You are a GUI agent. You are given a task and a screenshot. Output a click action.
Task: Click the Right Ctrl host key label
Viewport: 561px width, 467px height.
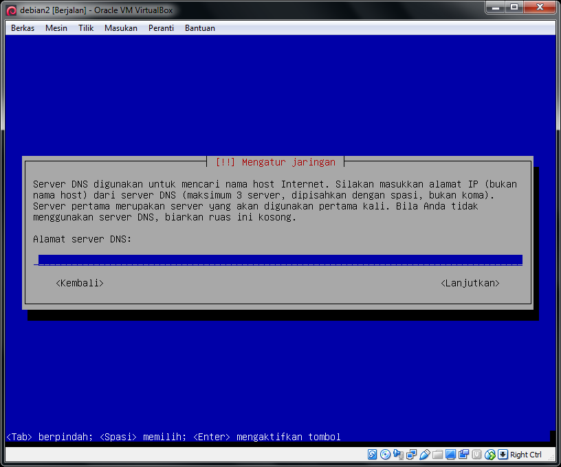525,455
